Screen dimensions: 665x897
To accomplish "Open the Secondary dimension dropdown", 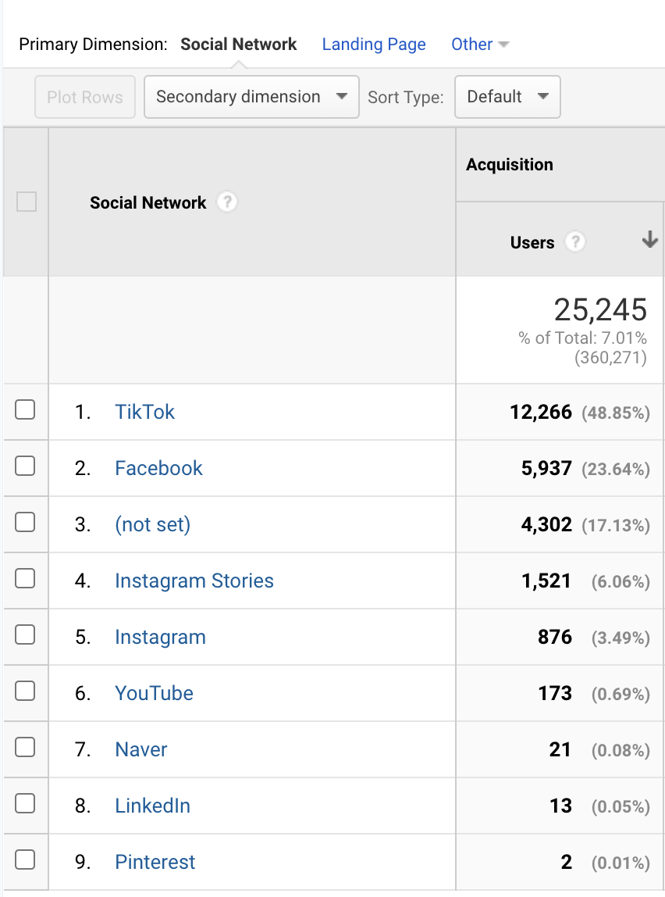I will (x=251, y=97).
